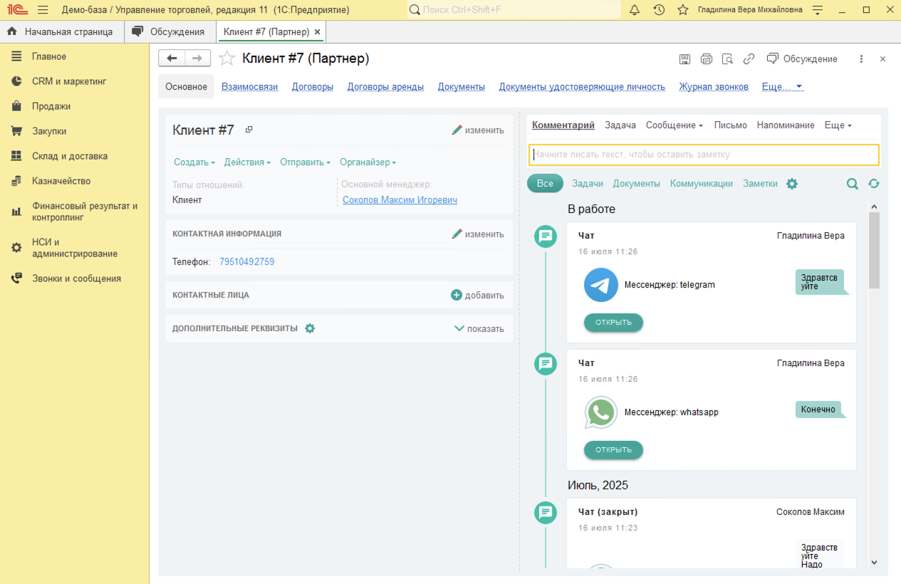901x584 pixels.
Task: Click the search magnifier in timeline
Action: [x=852, y=184]
